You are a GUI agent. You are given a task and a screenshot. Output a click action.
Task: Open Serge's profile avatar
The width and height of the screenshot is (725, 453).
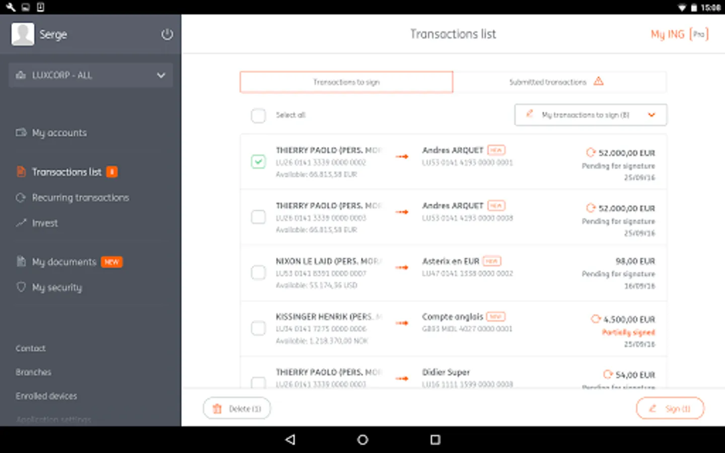tap(23, 34)
